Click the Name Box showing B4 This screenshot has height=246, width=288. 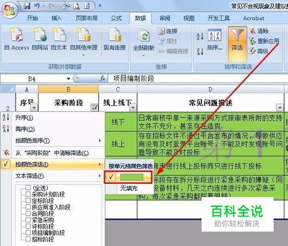pos(32,79)
